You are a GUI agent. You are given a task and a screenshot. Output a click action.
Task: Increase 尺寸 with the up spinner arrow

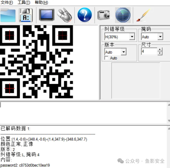160,49
